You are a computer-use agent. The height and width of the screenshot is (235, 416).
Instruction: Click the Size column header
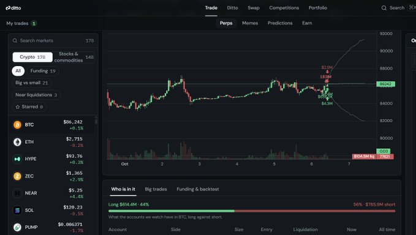coord(239,229)
